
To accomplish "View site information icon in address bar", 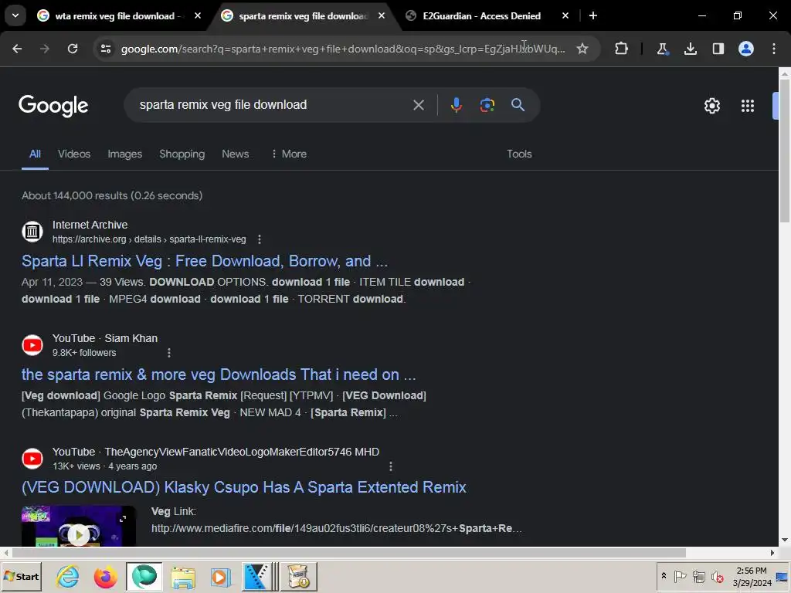I will (x=106, y=49).
